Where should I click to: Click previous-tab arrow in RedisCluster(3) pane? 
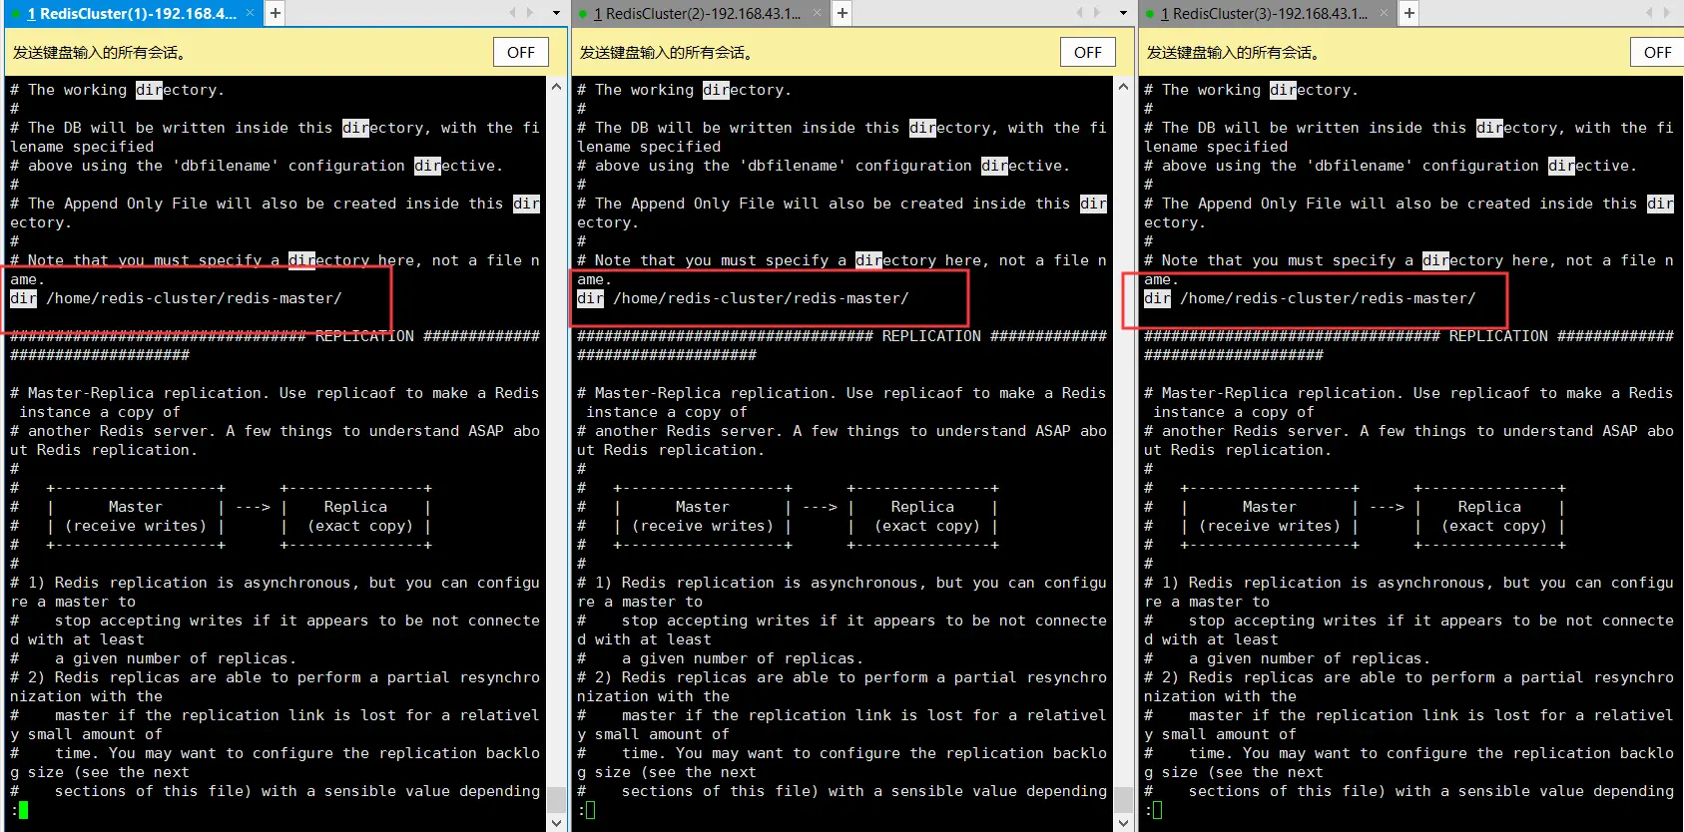pos(1647,13)
